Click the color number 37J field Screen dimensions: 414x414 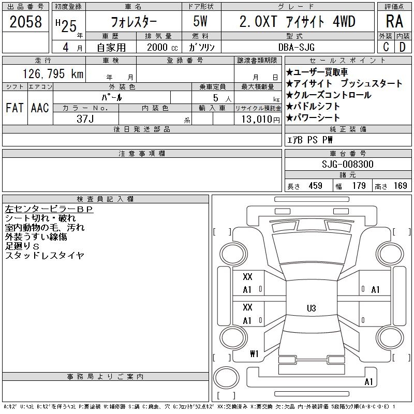click(85, 119)
